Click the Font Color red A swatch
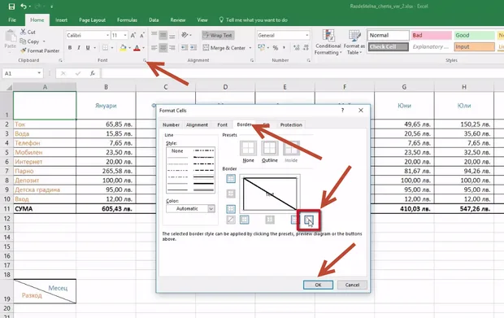Screen dimensions: 504x318 (137, 48)
